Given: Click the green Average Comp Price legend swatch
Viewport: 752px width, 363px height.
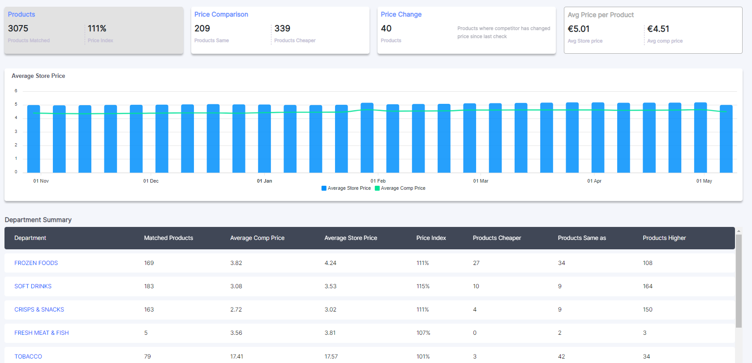Looking at the screenshot, I should click(x=377, y=188).
